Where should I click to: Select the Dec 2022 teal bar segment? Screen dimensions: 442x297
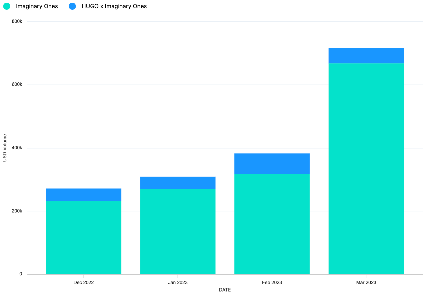[x=84, y=237]
